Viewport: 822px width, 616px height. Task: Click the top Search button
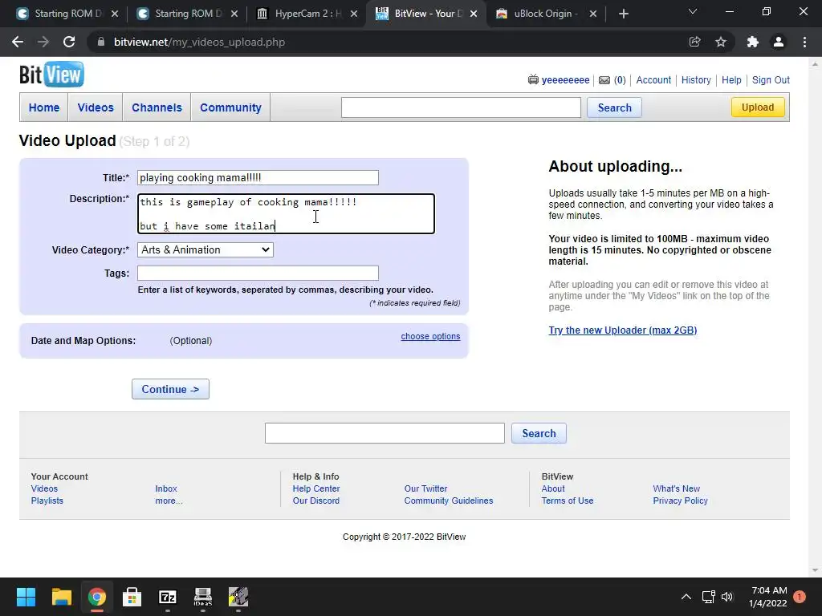pos(614,107)
